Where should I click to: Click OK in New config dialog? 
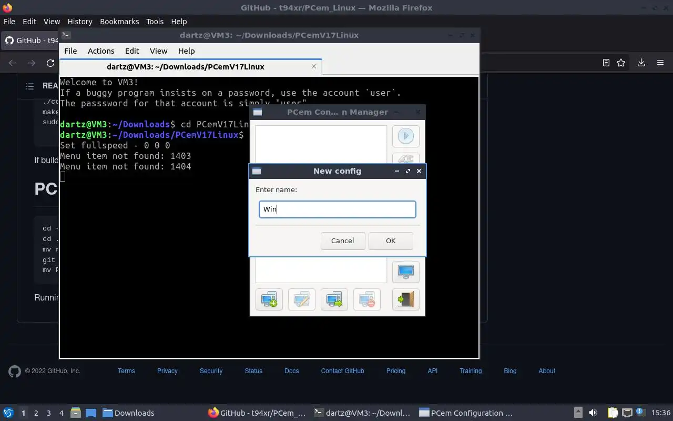coord(391,240)
